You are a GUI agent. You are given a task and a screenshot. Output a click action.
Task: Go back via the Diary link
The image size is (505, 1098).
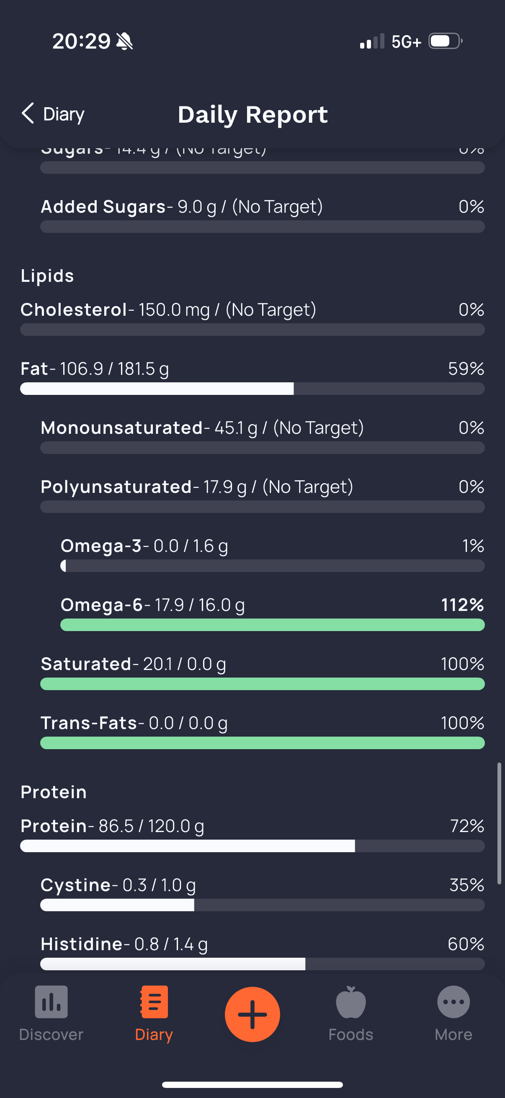tap(64, 114)
